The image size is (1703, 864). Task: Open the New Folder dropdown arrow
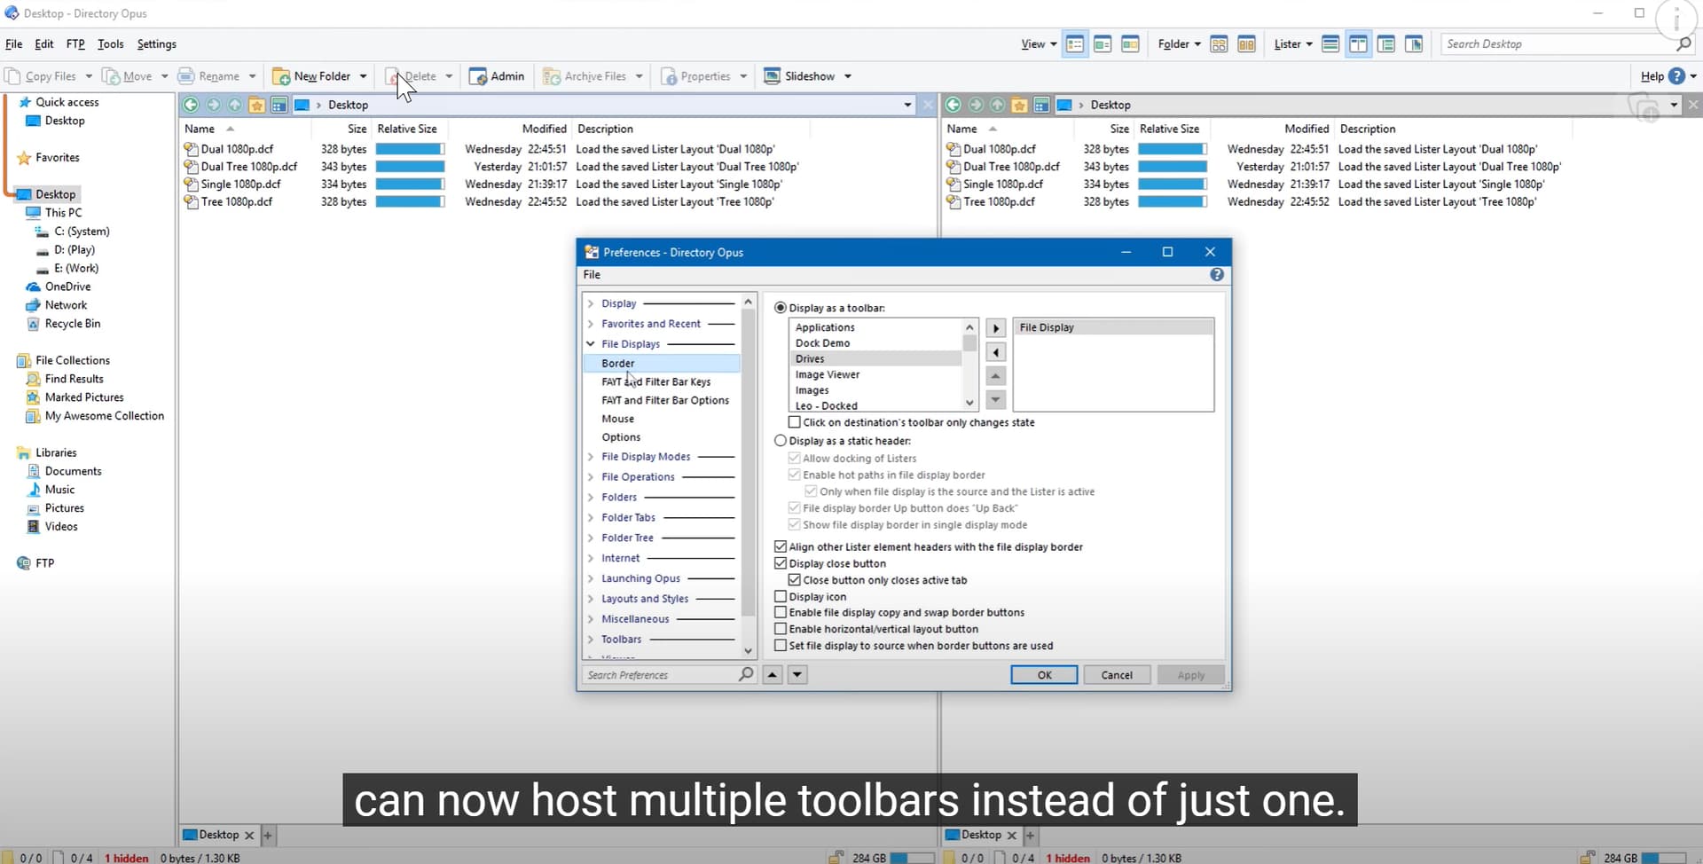[363, 76]
